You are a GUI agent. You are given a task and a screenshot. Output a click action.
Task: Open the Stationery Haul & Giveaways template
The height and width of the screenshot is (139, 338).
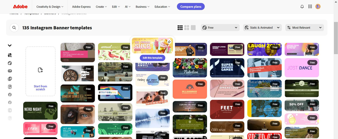(x=265, y=68)
